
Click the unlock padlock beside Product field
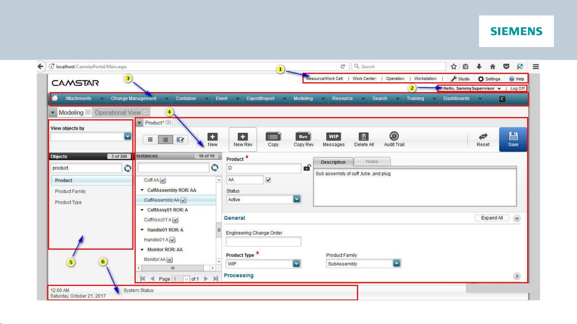[x=307, y=168]
